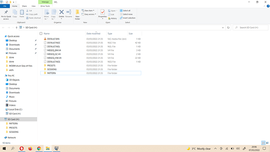
Task: Open Firefox from the taskbar
Action: (x=30, y=148)
